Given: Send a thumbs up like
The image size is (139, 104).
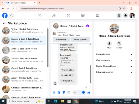Looking at the screenshot, I should (x=89, y=92).
